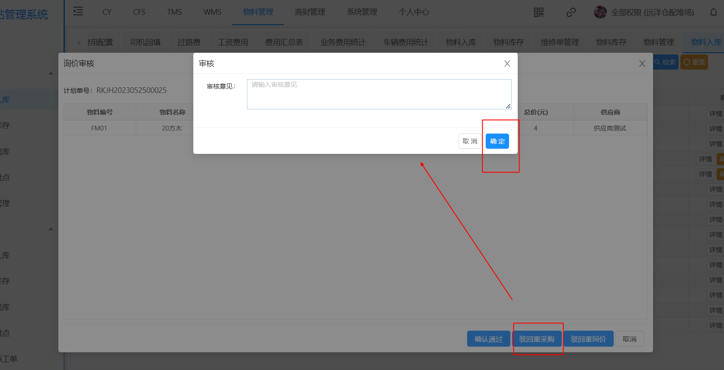
Task: Open the 全部权限 account dropdown
Action: 652,12
